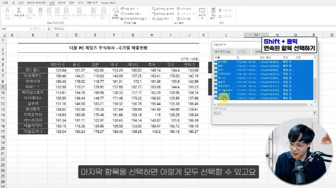This screenshot has height=188, width=336.
Task: Expand the Error Checking dropdown arrow
Action: pyautogui.click(x=194, y=14)
